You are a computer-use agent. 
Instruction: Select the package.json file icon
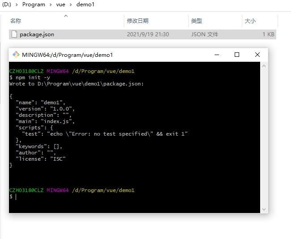[x=14, y=34]
